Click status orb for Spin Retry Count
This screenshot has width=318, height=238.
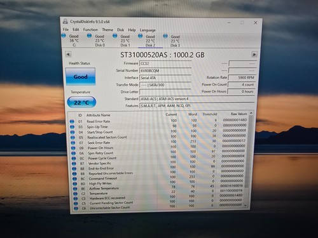[73, 153]
